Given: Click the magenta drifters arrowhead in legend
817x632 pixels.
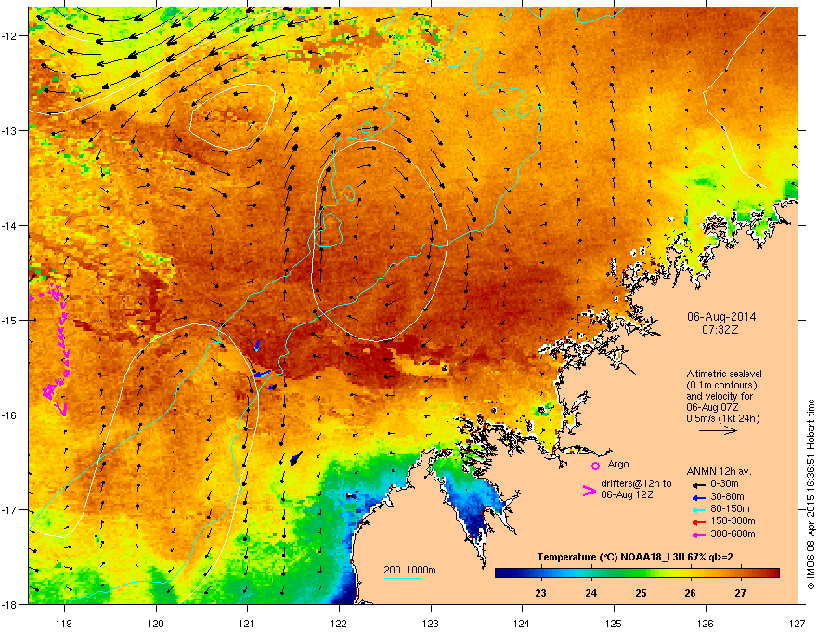Looking at the screenshot, I should click(589, 491).
